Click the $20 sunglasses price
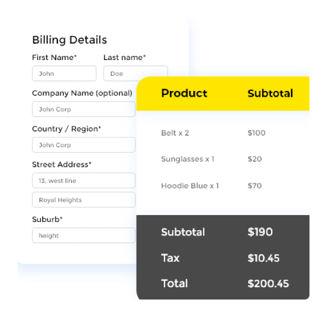 pyautogui.click(x=255, y=159)
